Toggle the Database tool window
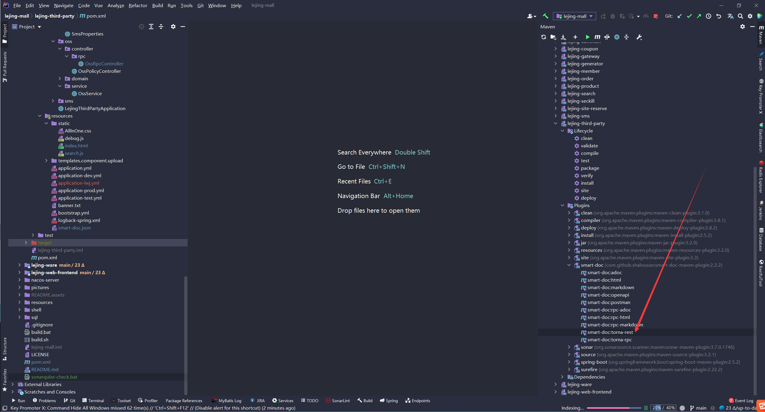This screenshot has height=412, width=765. 761,239
